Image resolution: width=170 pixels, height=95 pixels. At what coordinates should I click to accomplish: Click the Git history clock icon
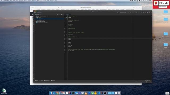(143, 13)
